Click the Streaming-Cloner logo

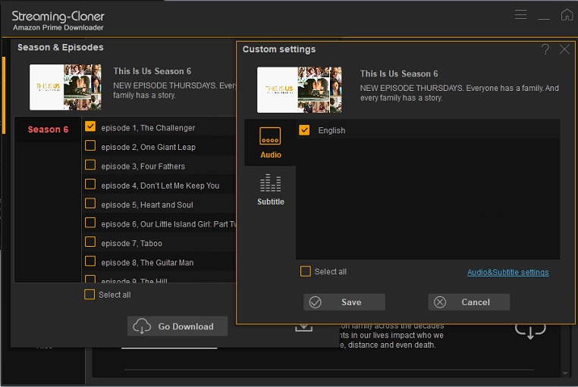(x=58, y=20)
